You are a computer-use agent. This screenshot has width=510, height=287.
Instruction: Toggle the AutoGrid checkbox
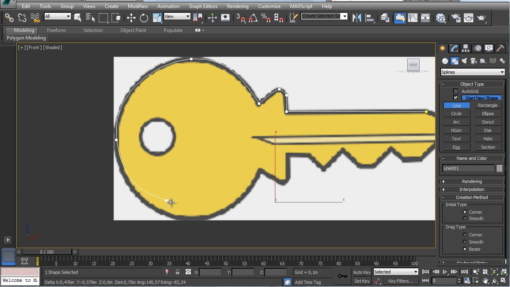455,91
